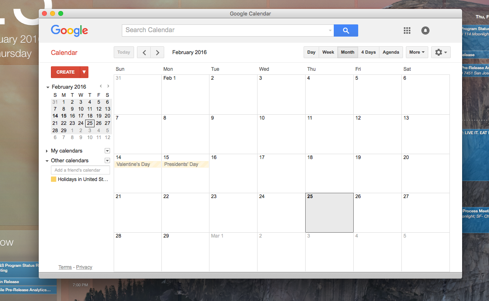489x301 pixels.
Task: Switch to Week view
Action: click(x=328, y=52)
